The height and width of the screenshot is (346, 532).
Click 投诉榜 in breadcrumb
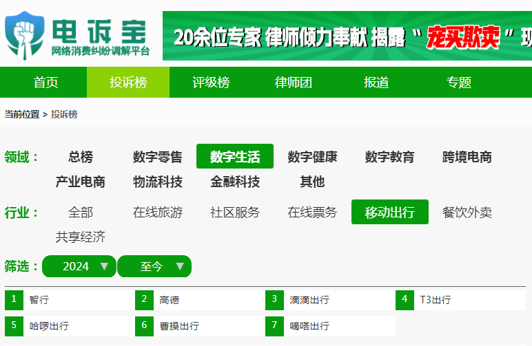click(64, 114)
